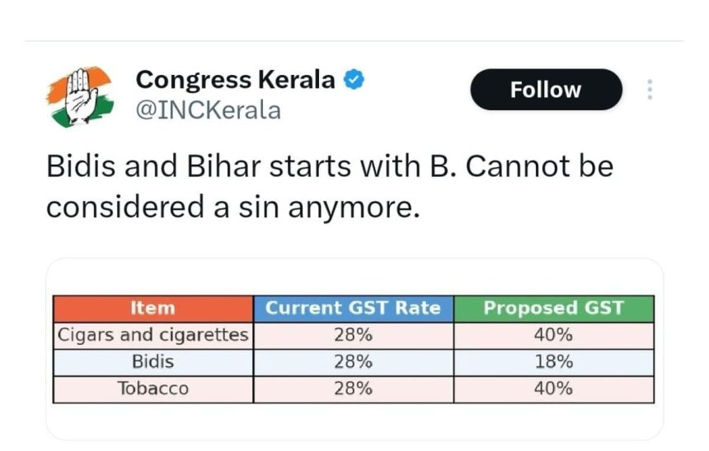Image resolution: width=709 pixels, height=451 pixels.
Task: Select the green Proposed GST header
Action: point(553,309)
